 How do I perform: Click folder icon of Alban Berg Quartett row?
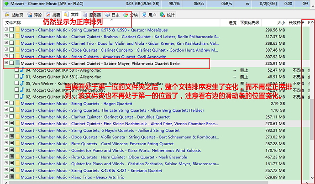18,110
